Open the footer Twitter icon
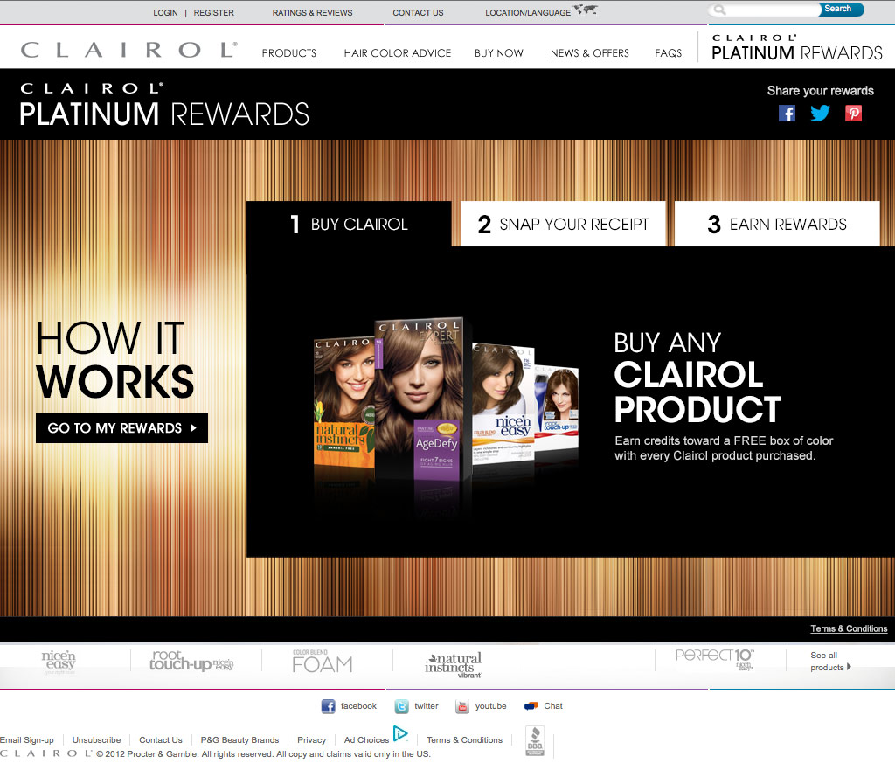This screenshot has width=895, height=770. click(x=401, y=707)
